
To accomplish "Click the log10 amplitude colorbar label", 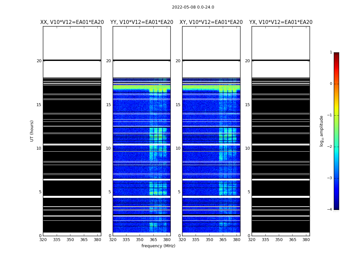I will pyautogui.click(x=321, y=131).
